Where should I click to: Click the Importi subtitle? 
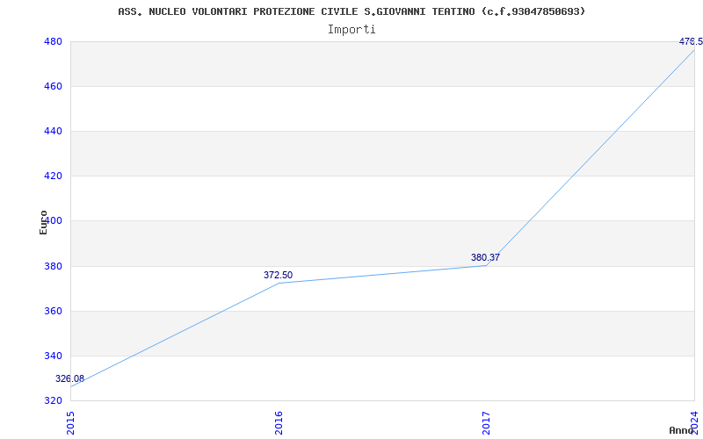pyautogui.click(x=351, y=30)
